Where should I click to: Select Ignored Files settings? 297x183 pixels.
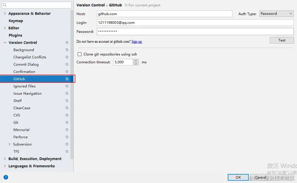(x=24, y=86)
